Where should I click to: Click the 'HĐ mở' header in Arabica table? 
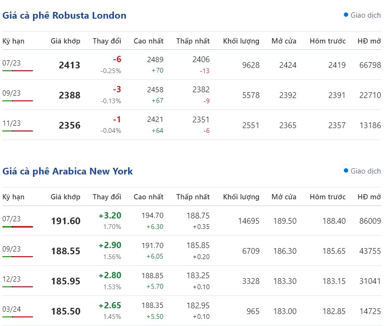click(x=369, y=197)
